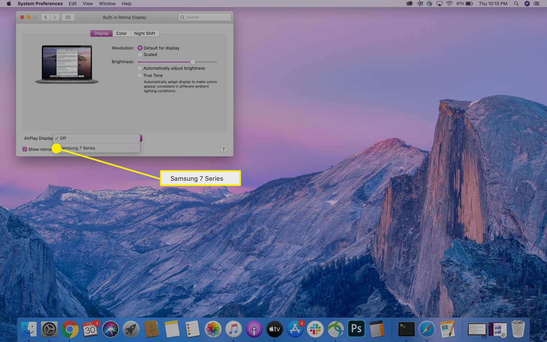Switch to the Night Shift tab
Viewport: 547px width, 342px height.
(x=144, y=34)
